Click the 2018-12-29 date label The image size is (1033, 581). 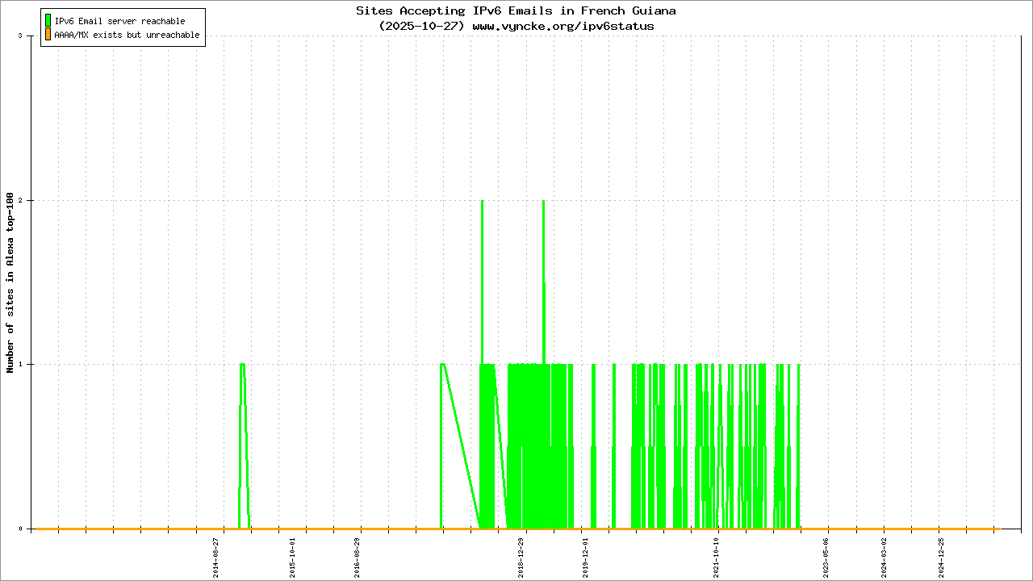pyautogui.click(x=521, y=558)
